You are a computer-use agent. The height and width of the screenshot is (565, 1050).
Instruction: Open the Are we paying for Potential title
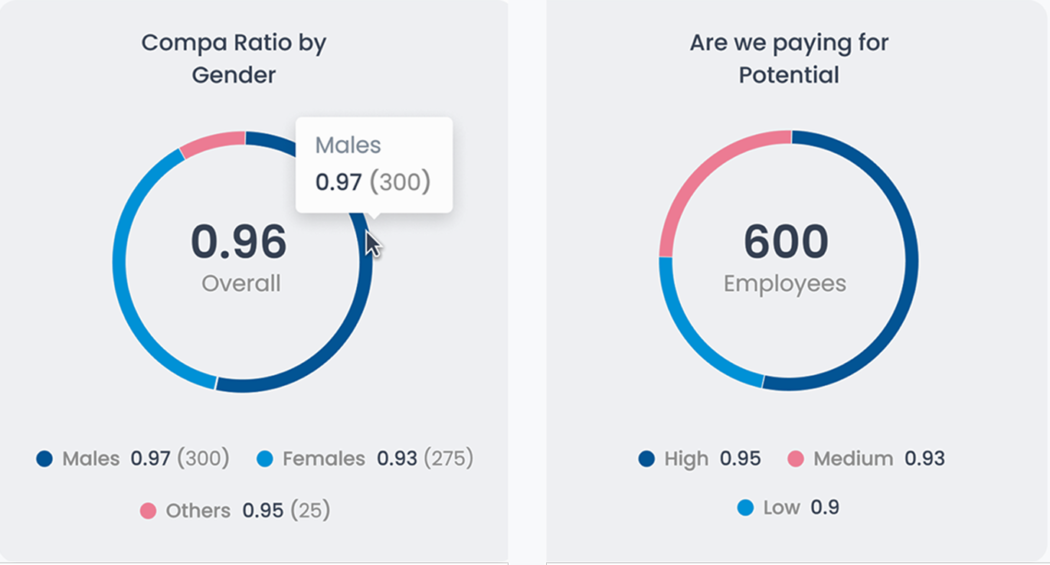788,58
